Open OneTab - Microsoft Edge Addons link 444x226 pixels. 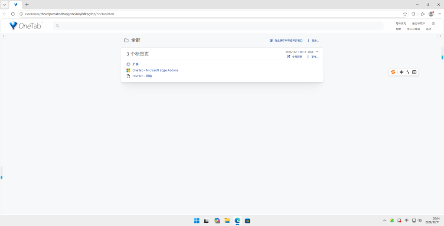(155, 70)
